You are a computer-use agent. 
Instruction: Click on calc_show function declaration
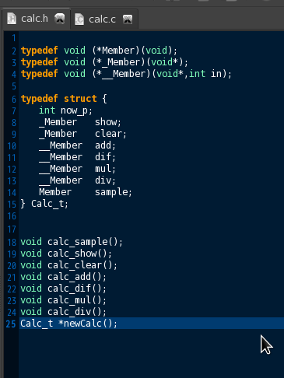click(66, 254)
